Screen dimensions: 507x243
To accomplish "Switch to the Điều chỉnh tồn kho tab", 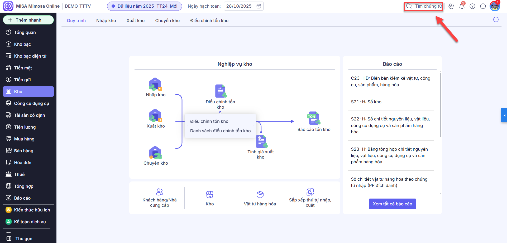I will [x=209, y=21].
